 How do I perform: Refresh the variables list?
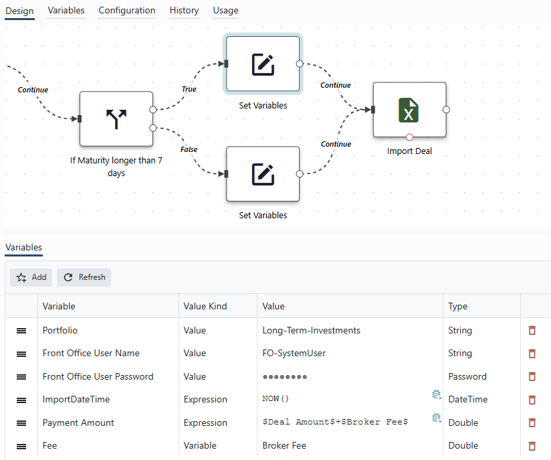84,277
